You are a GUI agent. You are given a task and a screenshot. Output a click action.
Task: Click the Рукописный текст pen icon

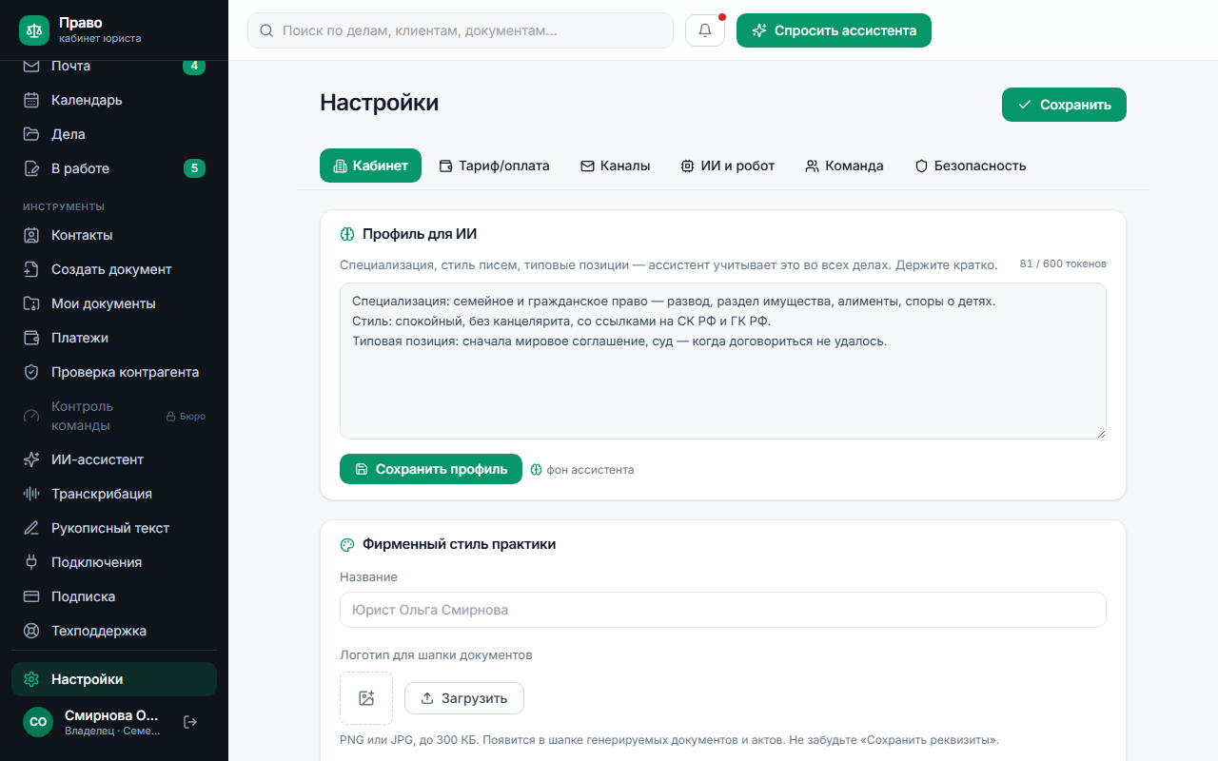31,528
